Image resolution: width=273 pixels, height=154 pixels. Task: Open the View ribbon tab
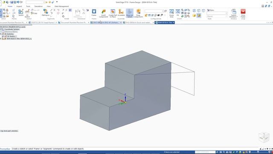(x=49, y=6)
